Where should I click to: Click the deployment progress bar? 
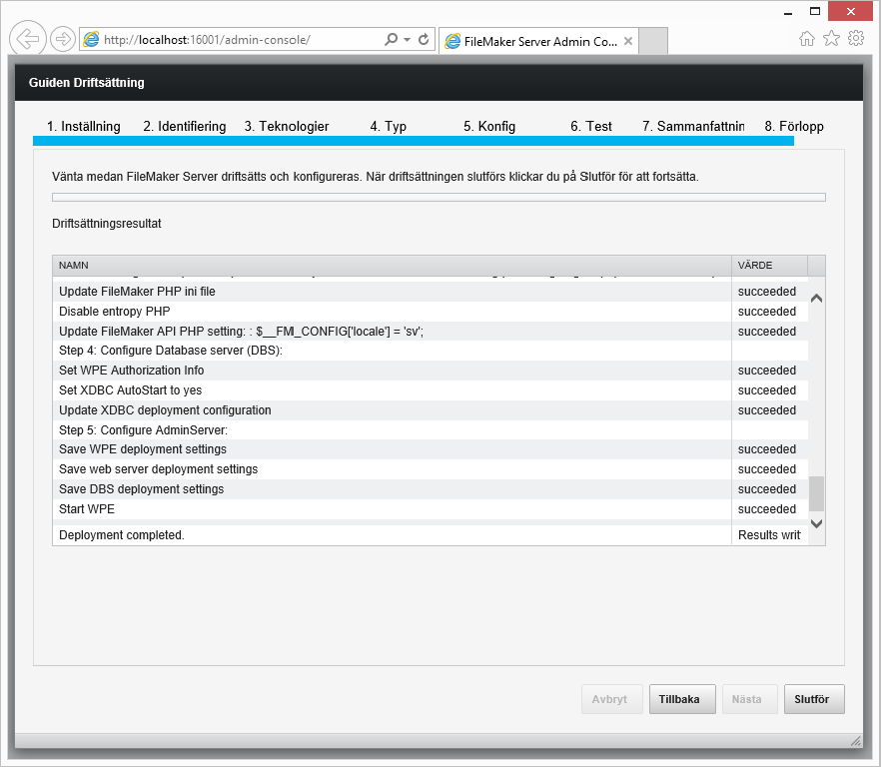(x=439, y=197)
